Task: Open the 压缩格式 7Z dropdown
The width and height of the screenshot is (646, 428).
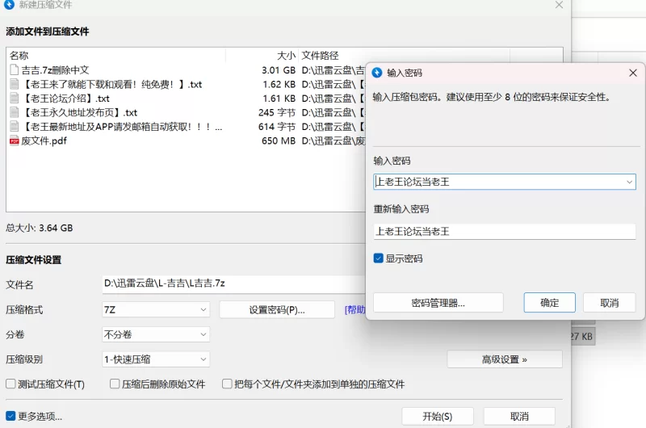Action: click(x=155, y=309)
